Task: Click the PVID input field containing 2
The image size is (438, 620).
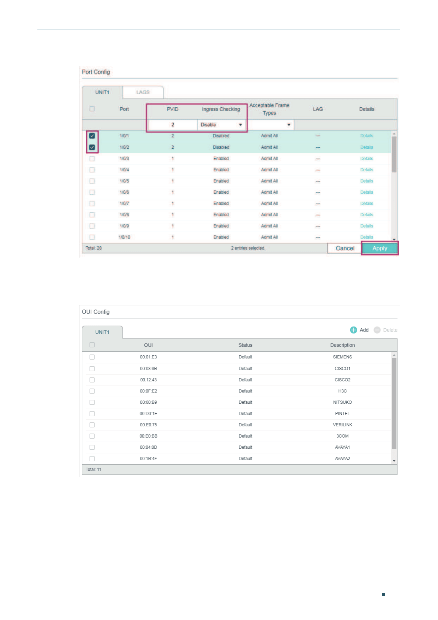Action: [x=173, y=125]
